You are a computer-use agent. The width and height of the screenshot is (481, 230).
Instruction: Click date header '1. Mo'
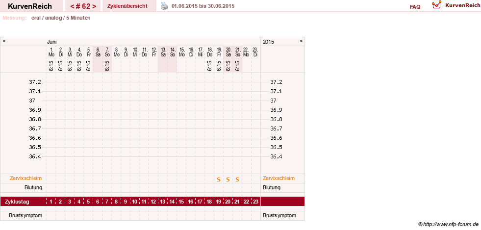(x=51, y=52)
